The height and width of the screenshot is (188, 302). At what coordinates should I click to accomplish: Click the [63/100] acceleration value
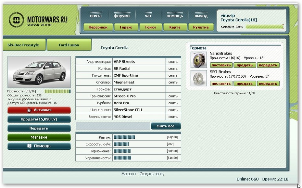pyautogui.click(x=172, y=137)
